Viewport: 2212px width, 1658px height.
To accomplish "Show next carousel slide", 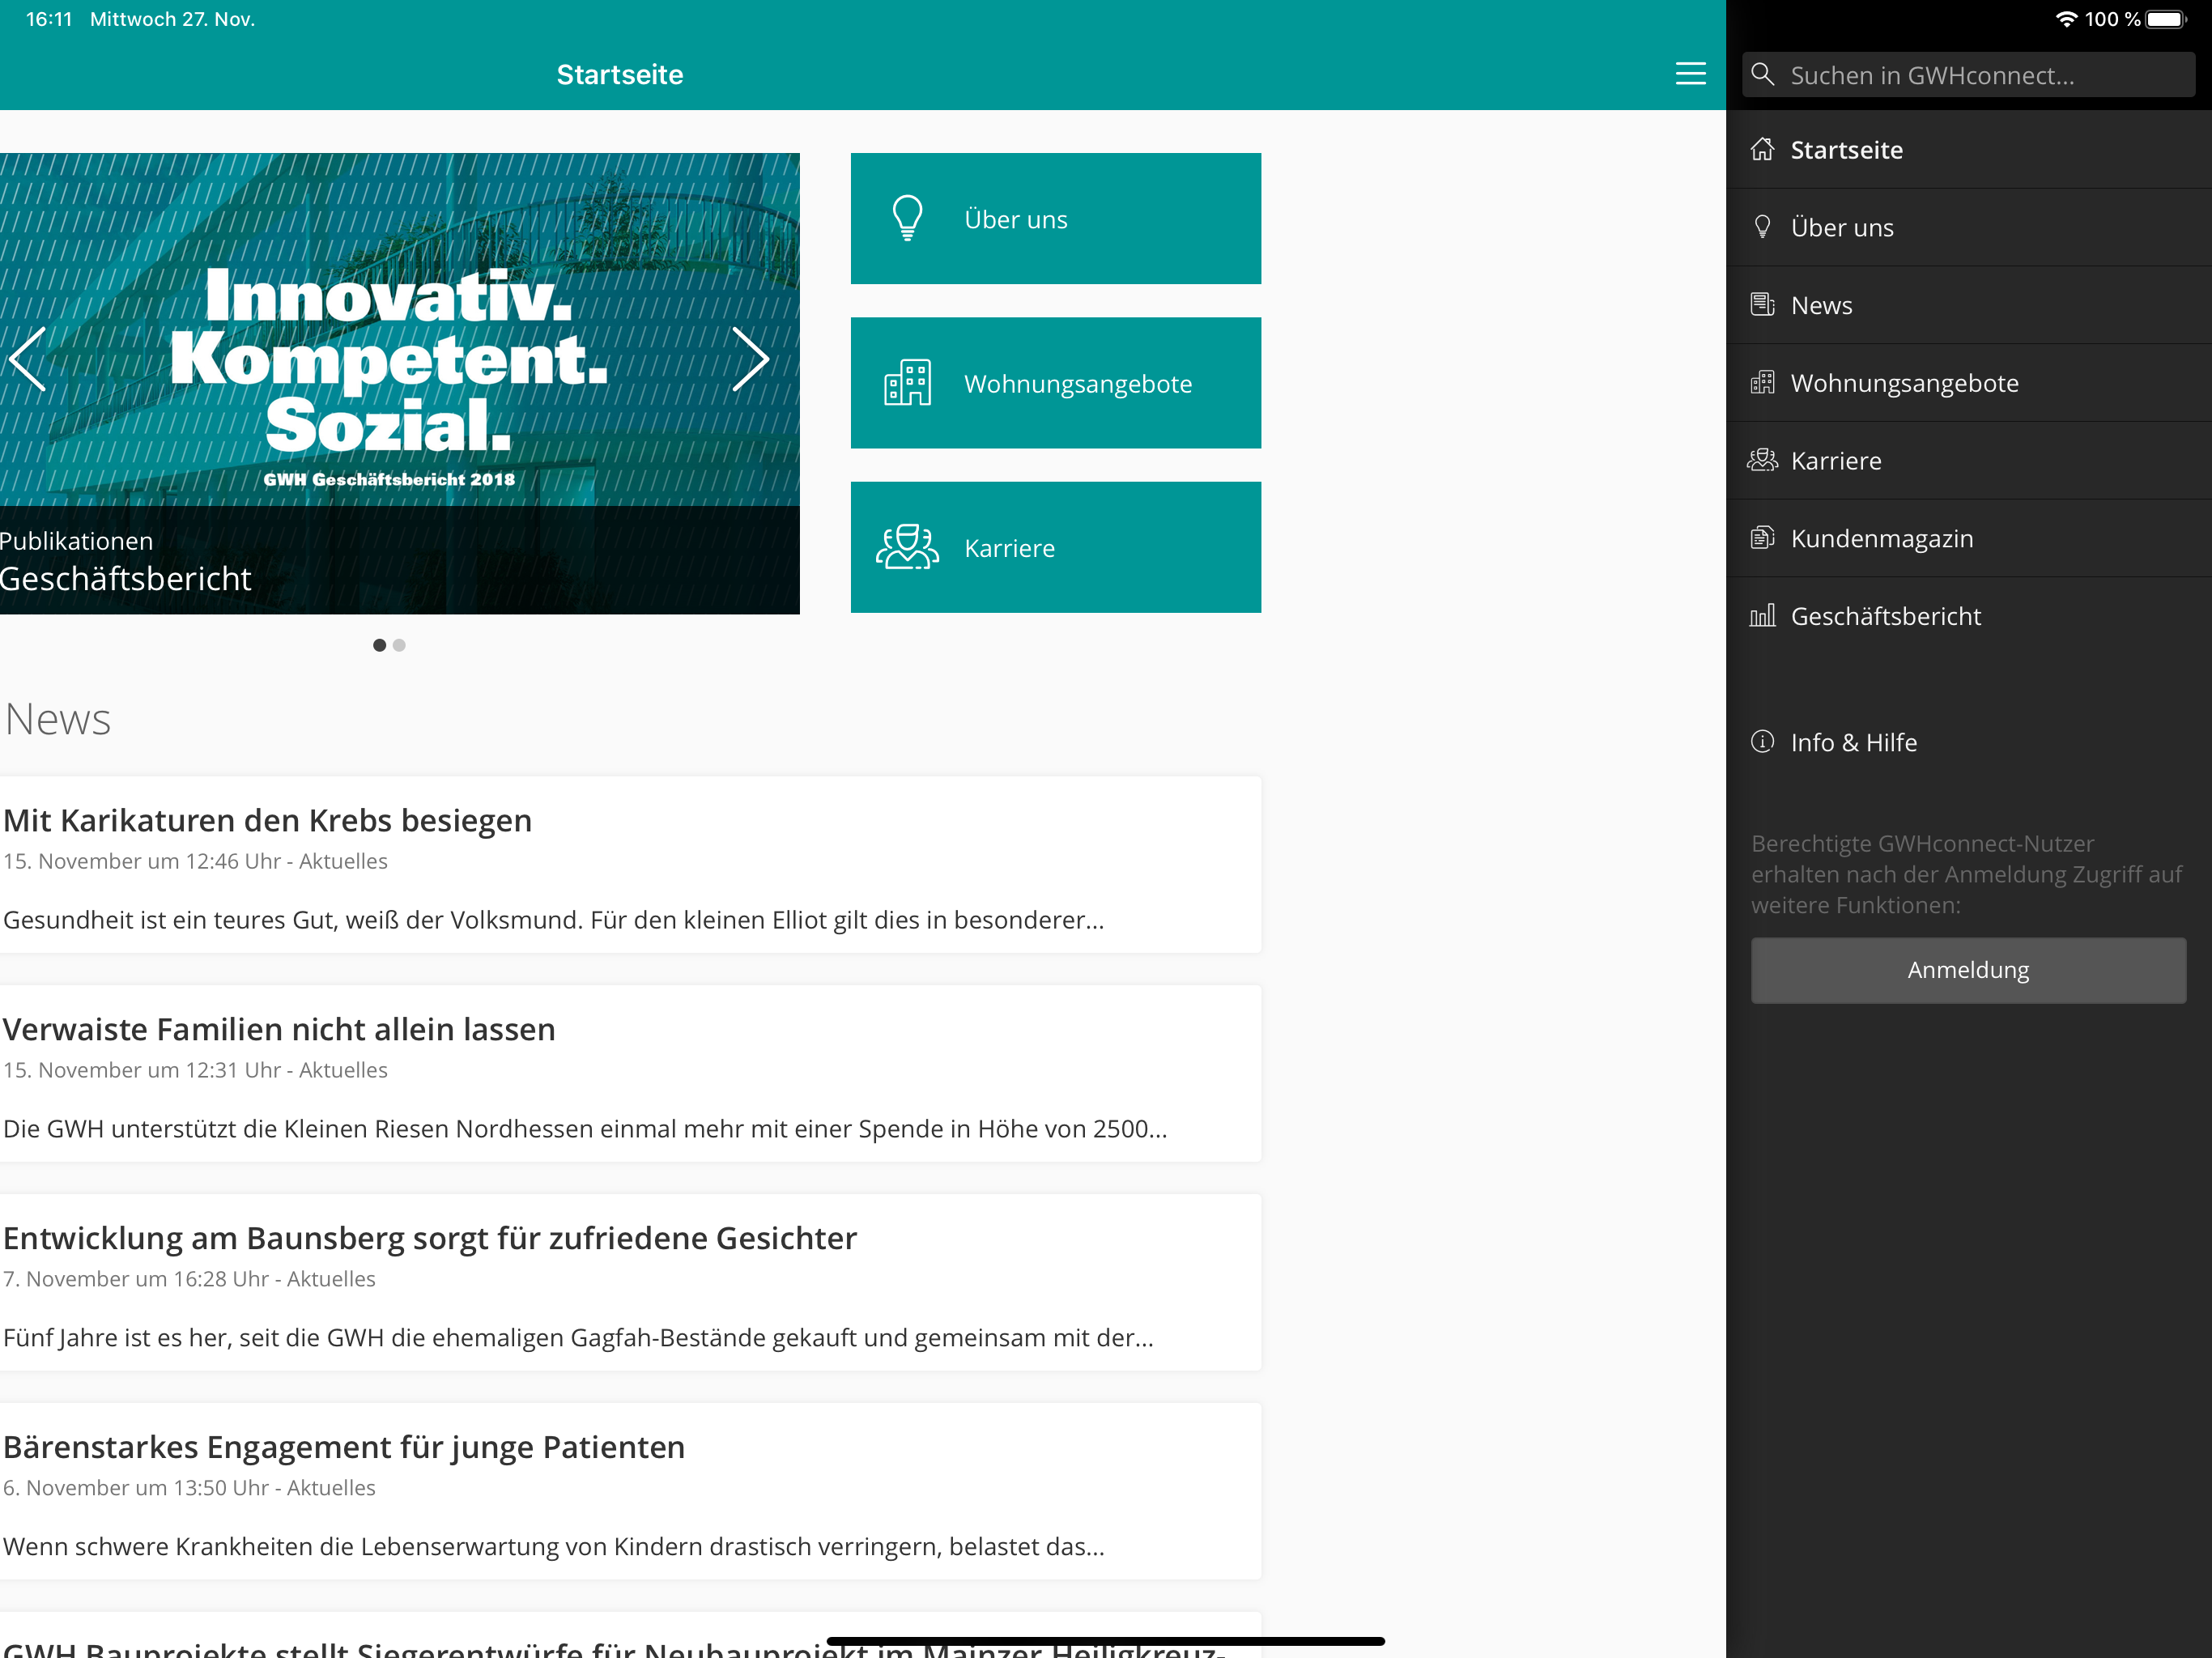I will coord(750,359).
